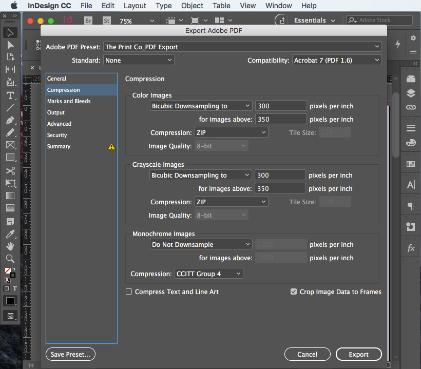
Task: Open Monochrome Do Not Downsample dropdown
Action: 201,244
